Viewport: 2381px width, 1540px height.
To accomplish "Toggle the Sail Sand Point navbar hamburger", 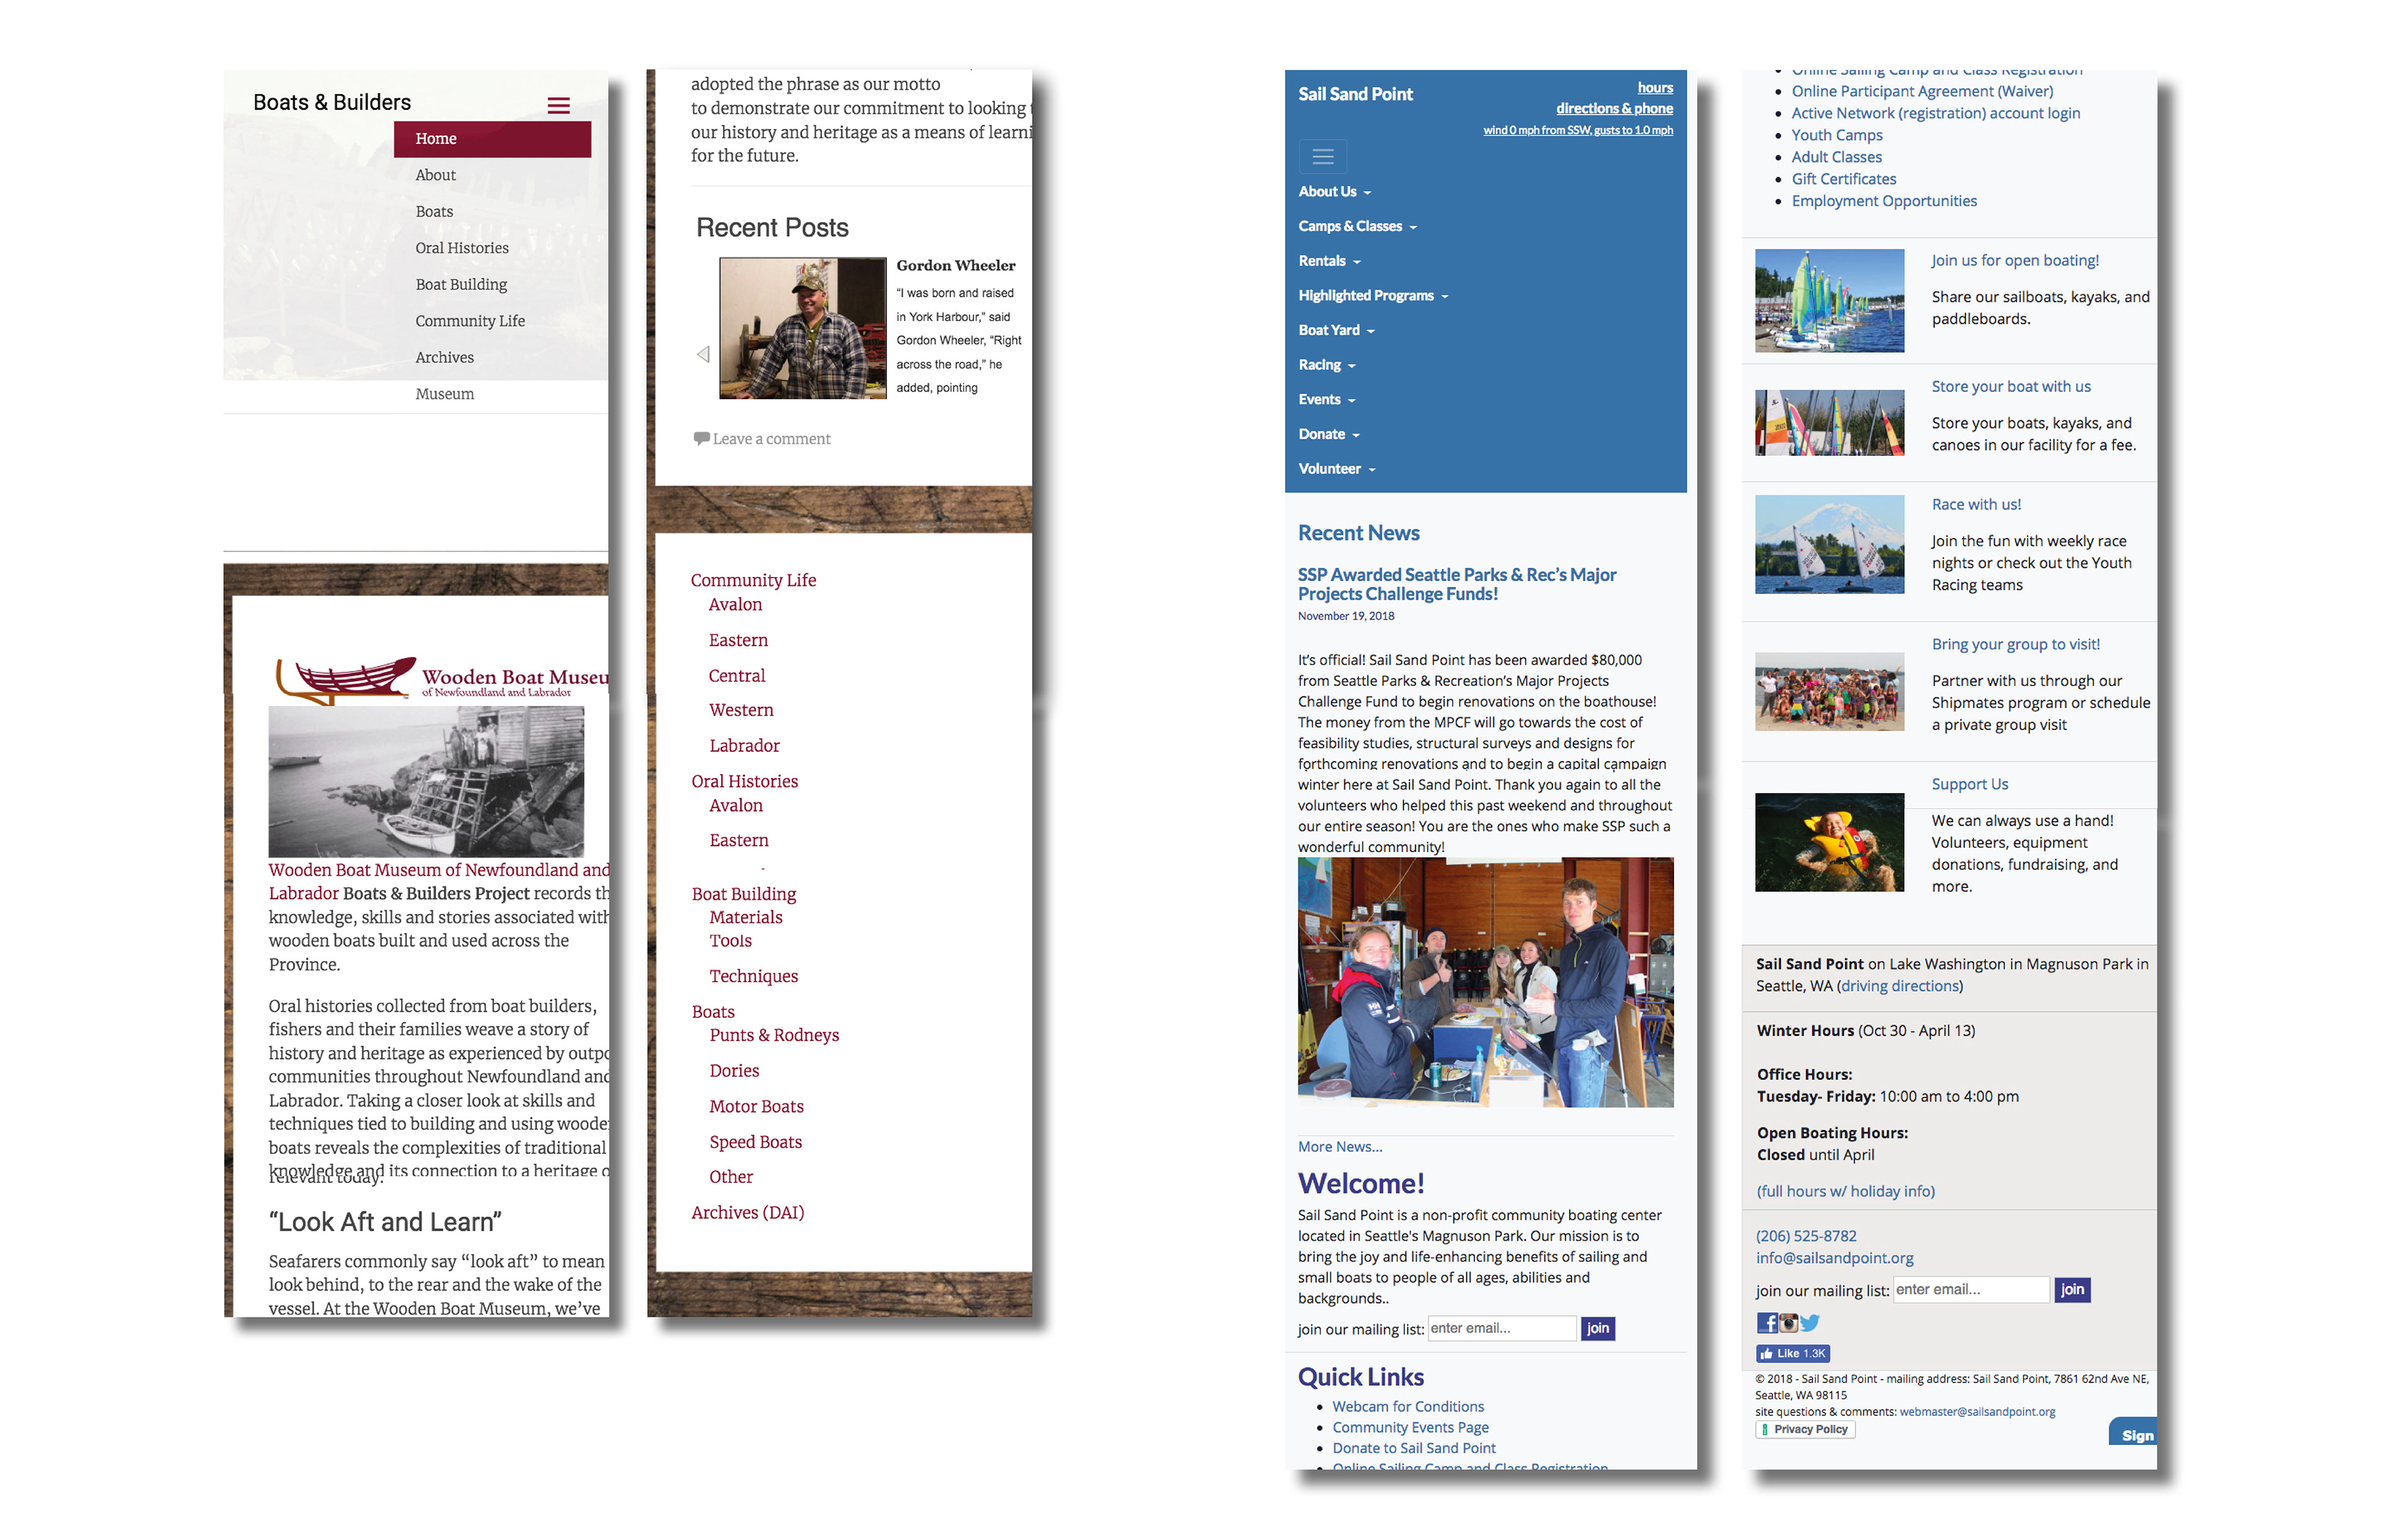I will point(1323,157).
